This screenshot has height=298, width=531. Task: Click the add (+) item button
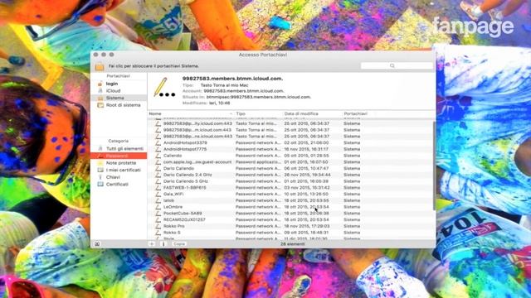(152, 243)
